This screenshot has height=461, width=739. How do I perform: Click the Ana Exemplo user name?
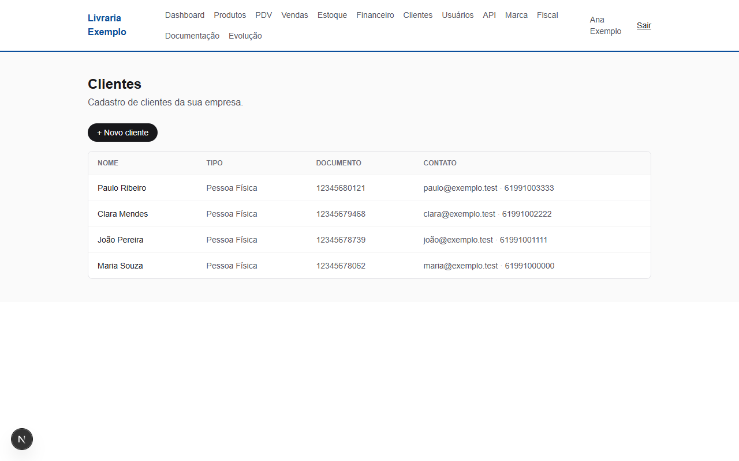pos(606,25)
